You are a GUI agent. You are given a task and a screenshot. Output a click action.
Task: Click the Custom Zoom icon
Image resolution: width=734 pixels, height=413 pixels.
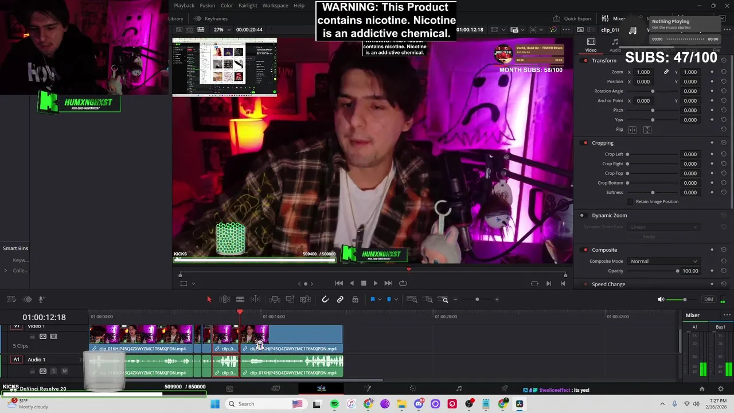(x=443, y=299)
